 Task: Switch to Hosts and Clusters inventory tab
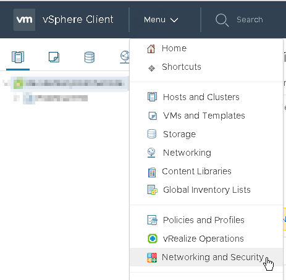coord(18,57)
